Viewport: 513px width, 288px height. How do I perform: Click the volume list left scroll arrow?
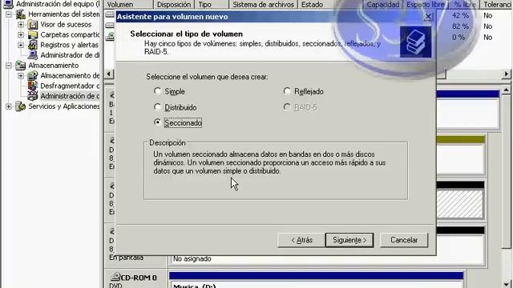click(x=109, y=74)
